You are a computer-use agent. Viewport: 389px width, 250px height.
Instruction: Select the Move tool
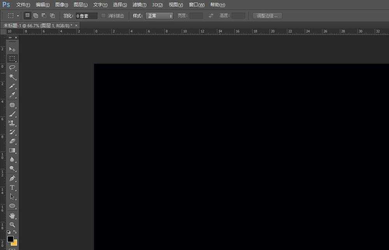click(x=12, y=49)
